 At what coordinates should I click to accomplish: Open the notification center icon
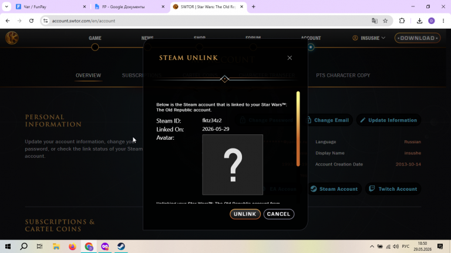click(x=440, y=247)
